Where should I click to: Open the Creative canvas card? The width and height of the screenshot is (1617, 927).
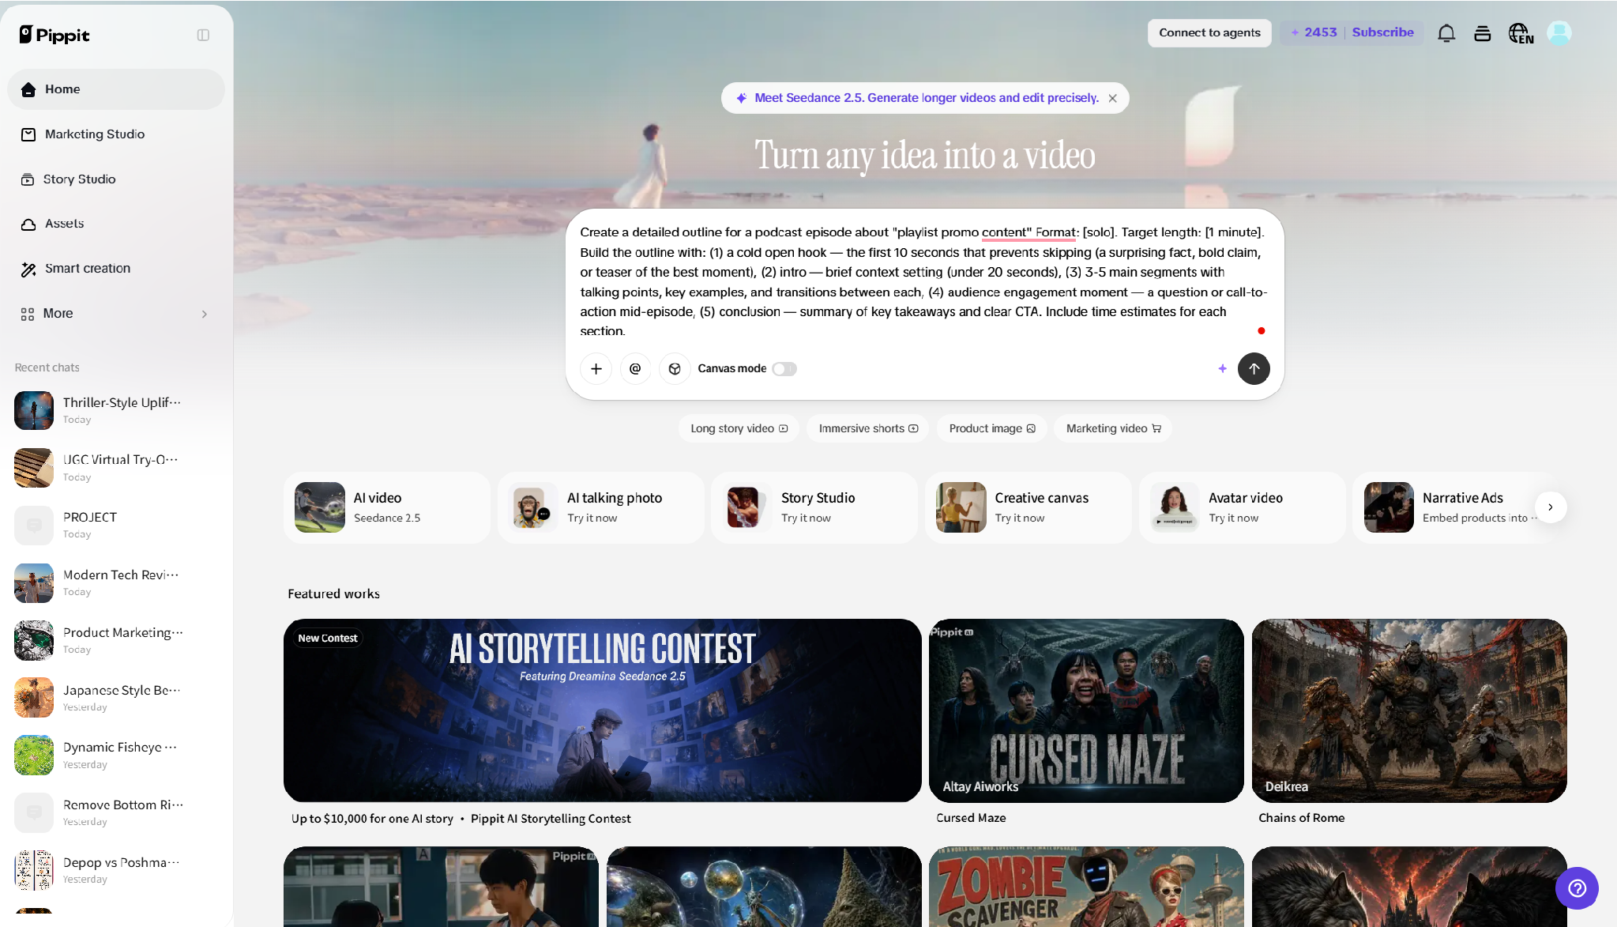click(1028, 507)
